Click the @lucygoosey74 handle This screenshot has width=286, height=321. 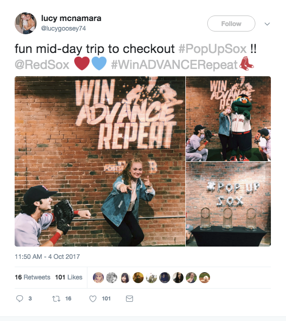point(64,28)
